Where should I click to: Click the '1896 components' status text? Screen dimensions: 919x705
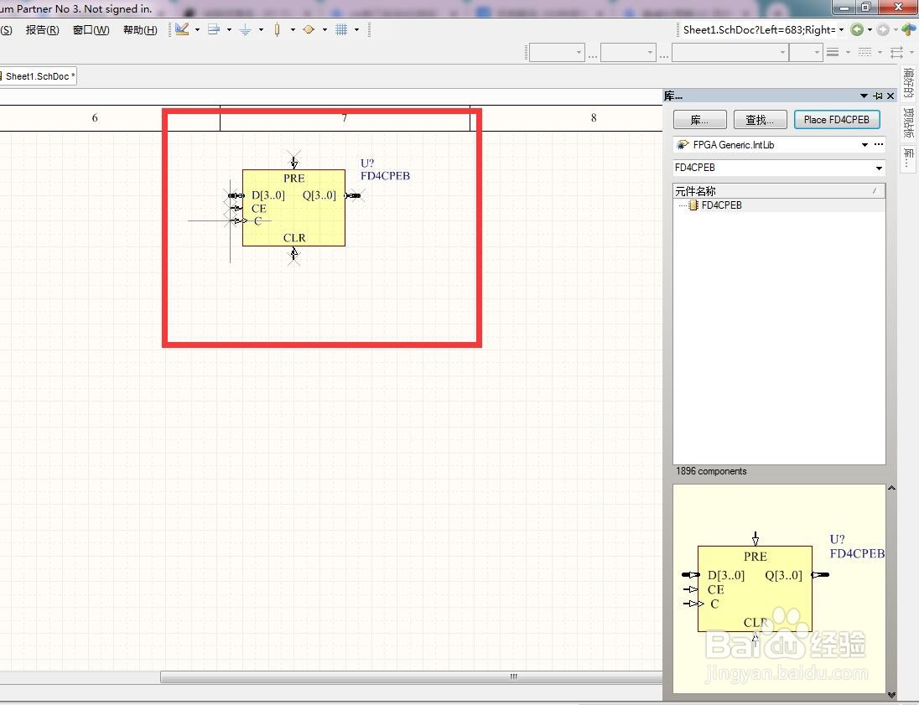pyautogui.click(x=711, y=471)
